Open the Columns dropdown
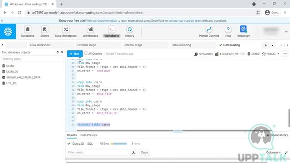The image size is (290, 163). (273, 153)
